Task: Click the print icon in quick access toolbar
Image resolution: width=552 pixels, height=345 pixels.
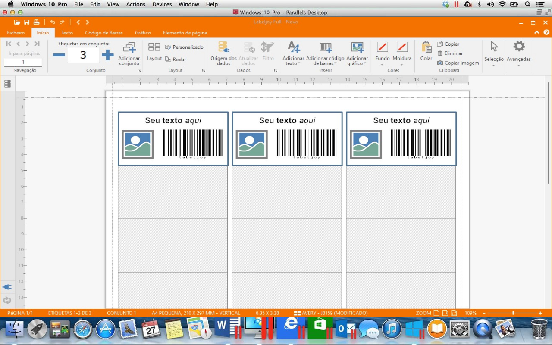Action: [37, 22]
